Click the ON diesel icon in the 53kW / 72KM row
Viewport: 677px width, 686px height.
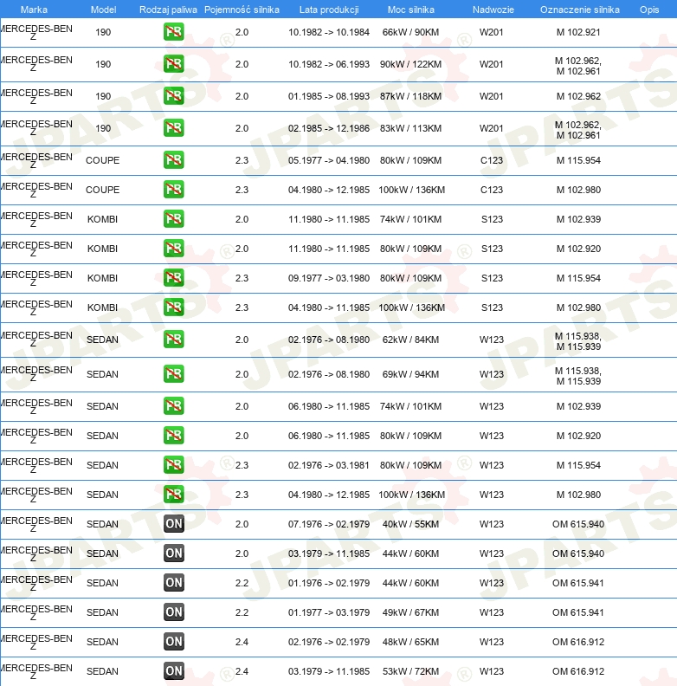(x=174, y=670)
